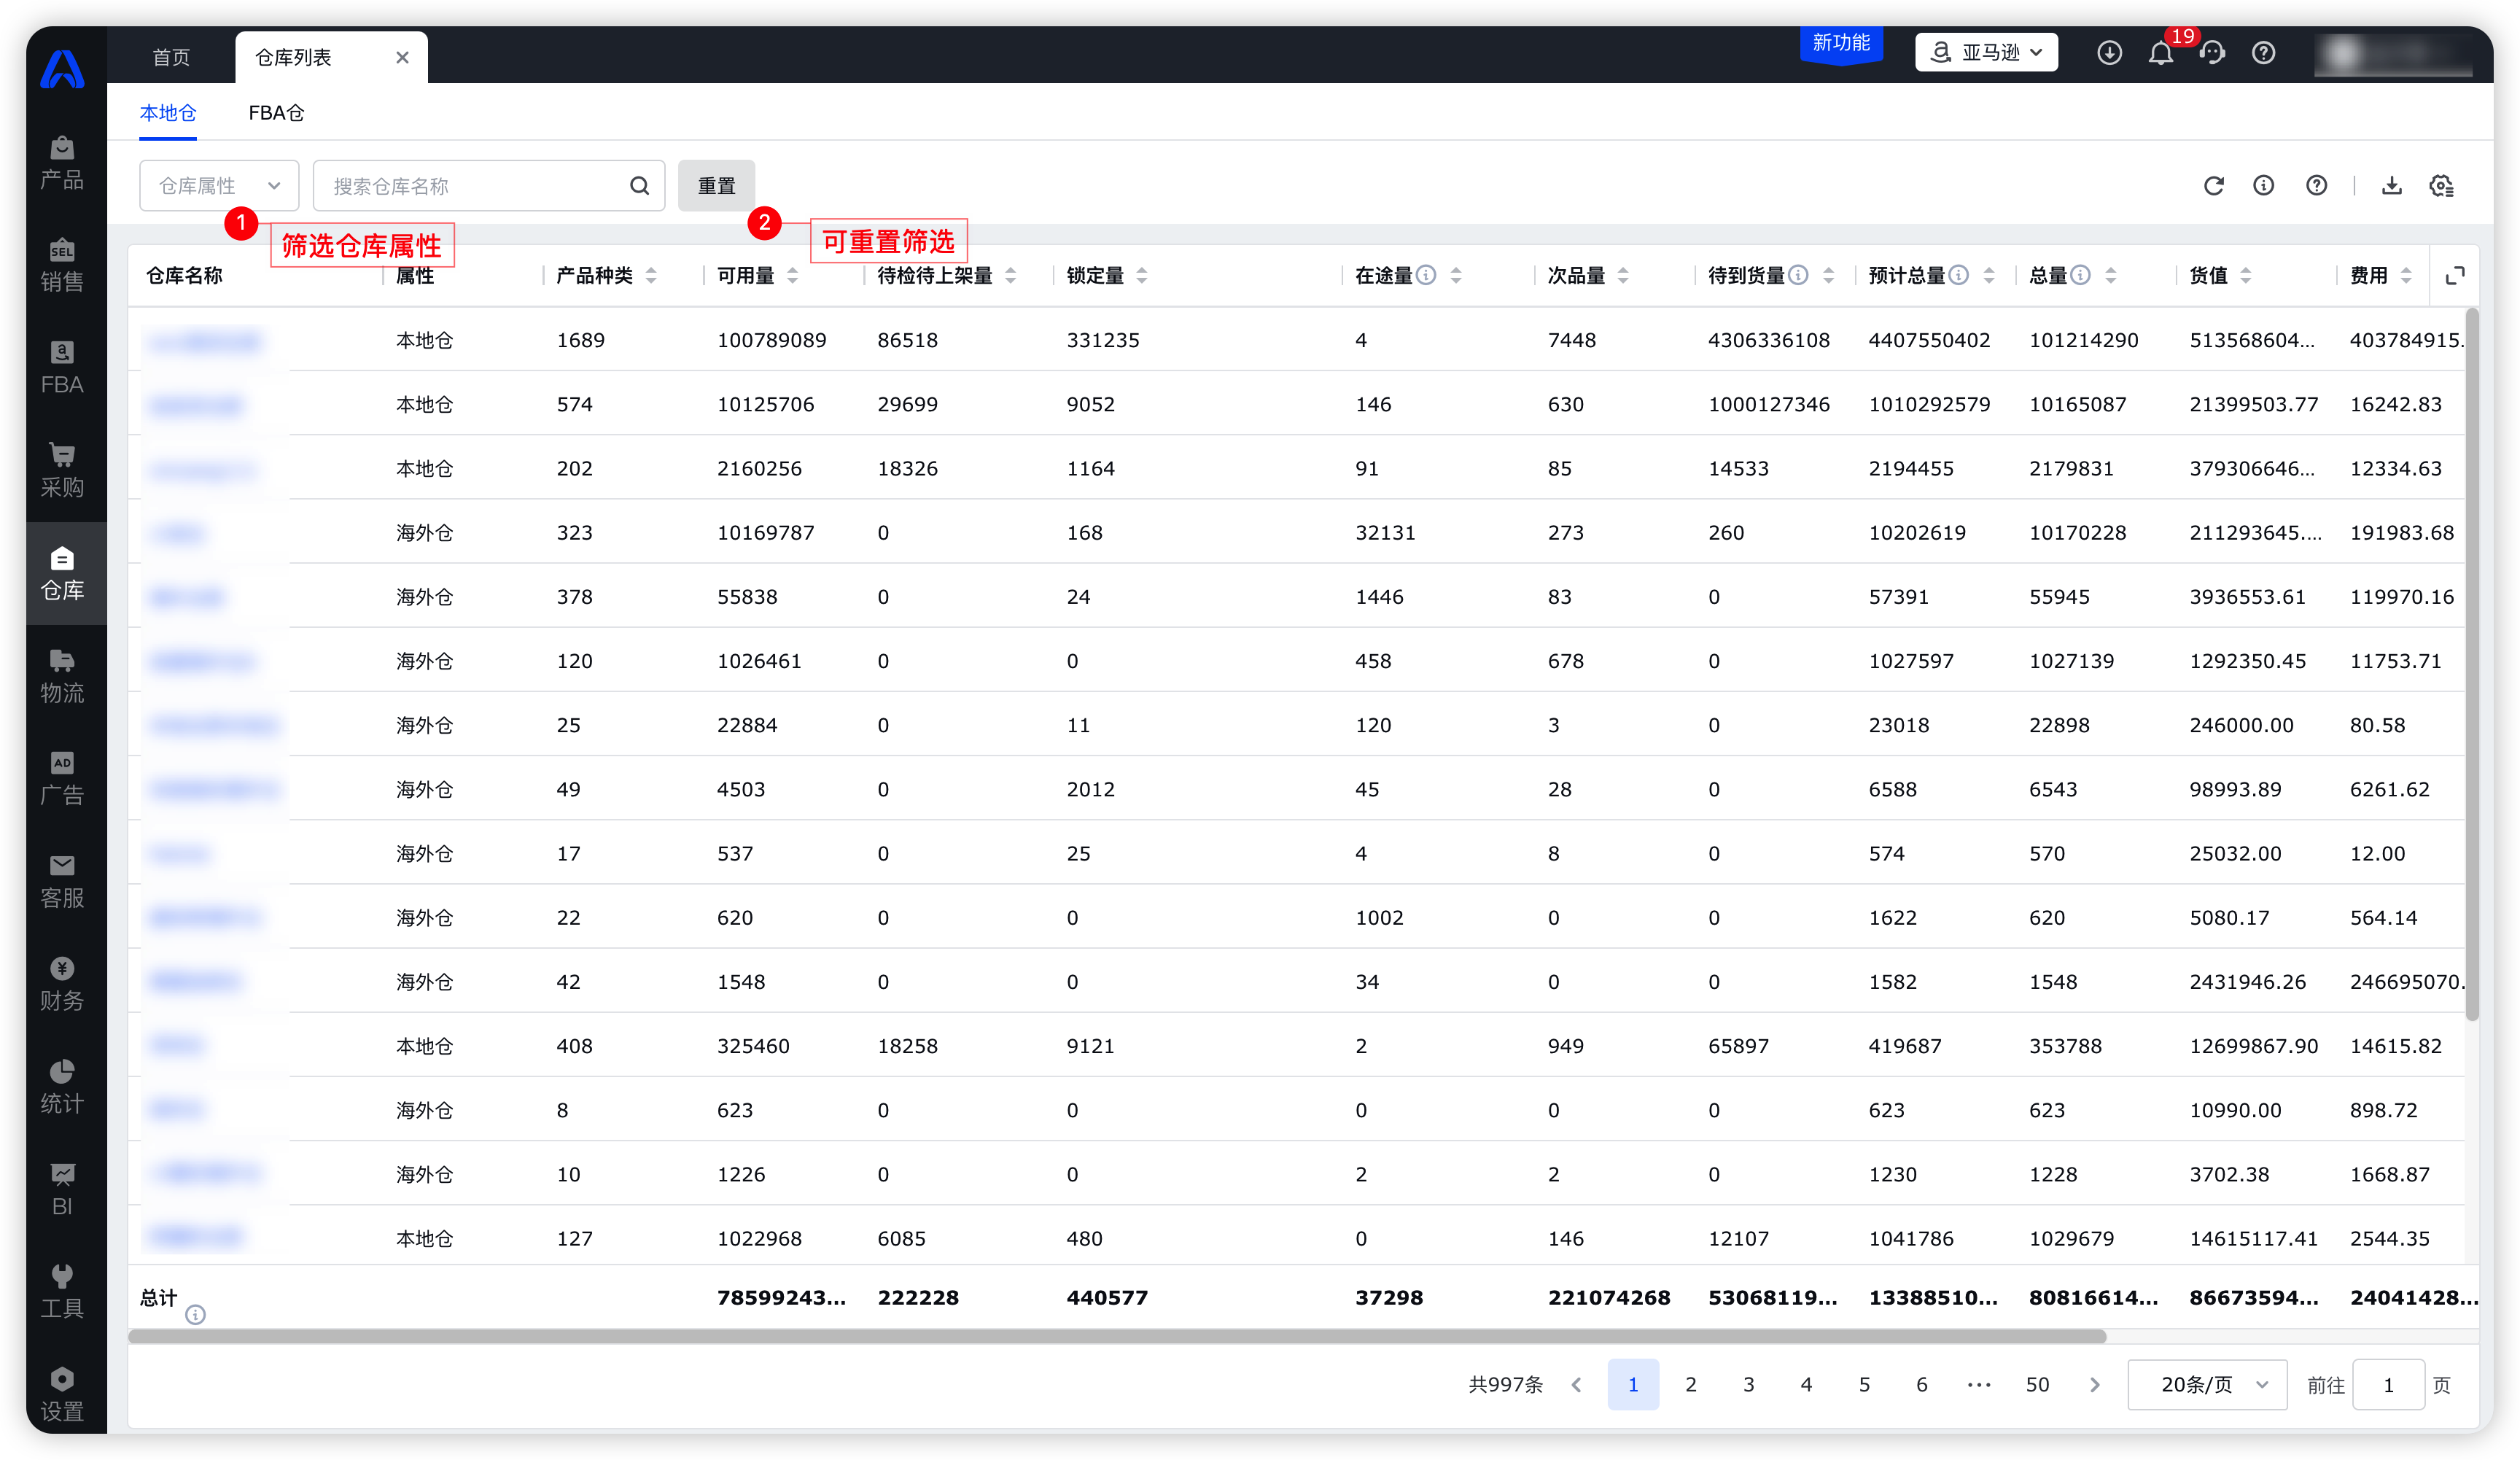Viewport: 2520px width, 1460px height.
Task: Click the 重置 reset button
Action: 716,186
